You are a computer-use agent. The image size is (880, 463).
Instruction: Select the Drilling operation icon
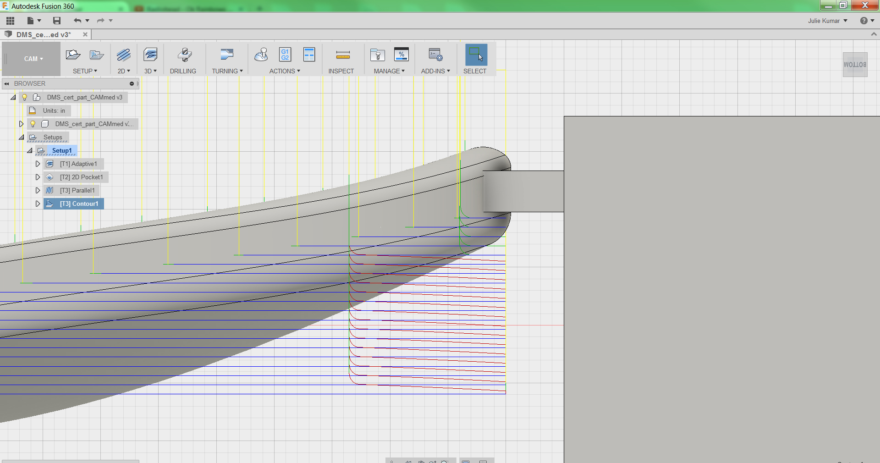coord(184,55)
